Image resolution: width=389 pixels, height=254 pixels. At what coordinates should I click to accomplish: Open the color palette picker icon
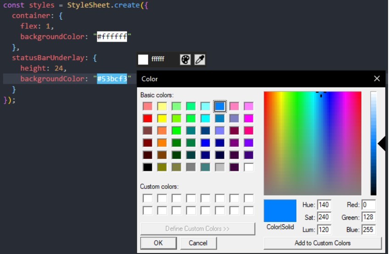click(185, 59)
